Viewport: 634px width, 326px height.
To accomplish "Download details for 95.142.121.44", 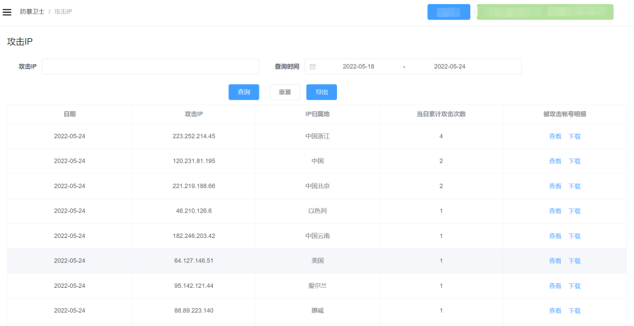I will tap(575, 286).
